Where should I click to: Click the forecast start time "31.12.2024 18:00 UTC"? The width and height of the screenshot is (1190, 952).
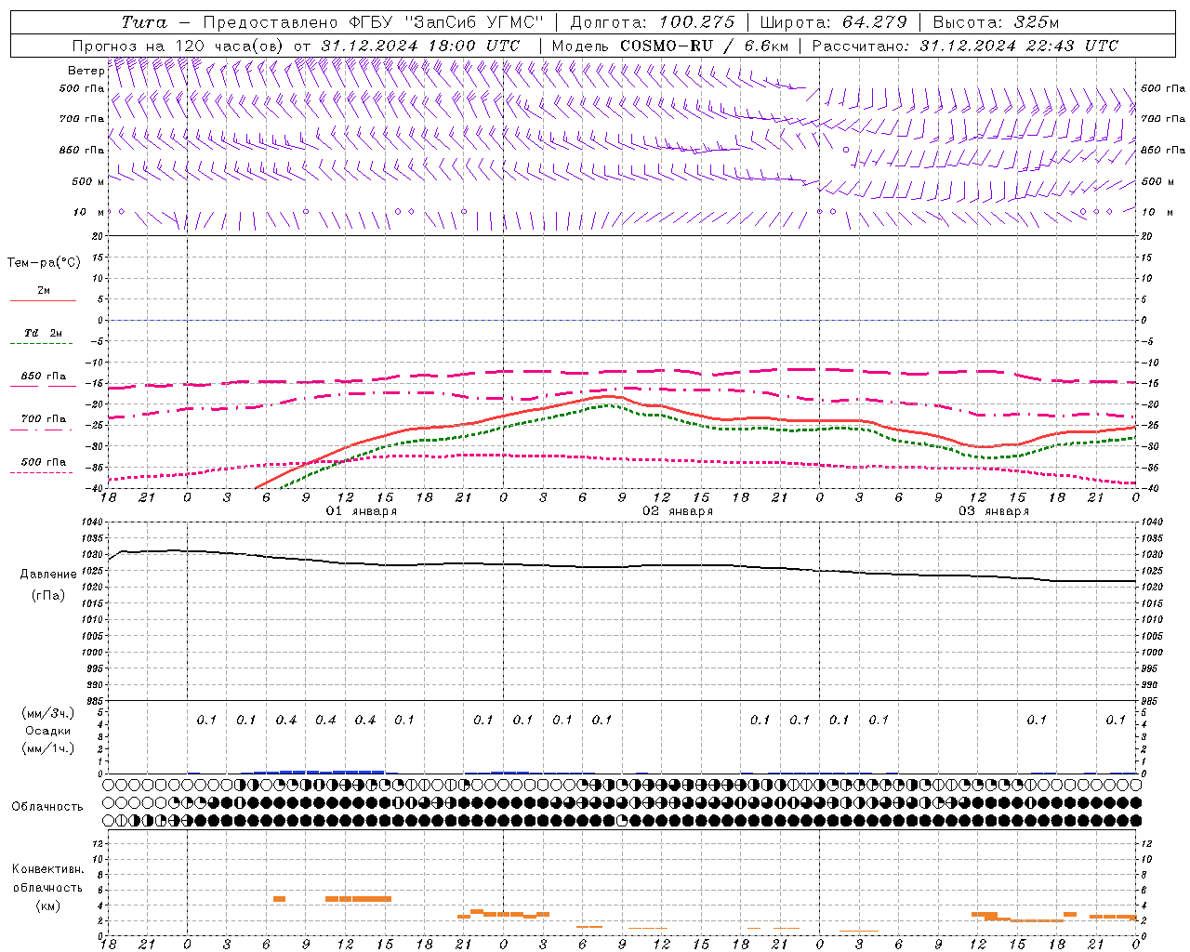[420, 46]
